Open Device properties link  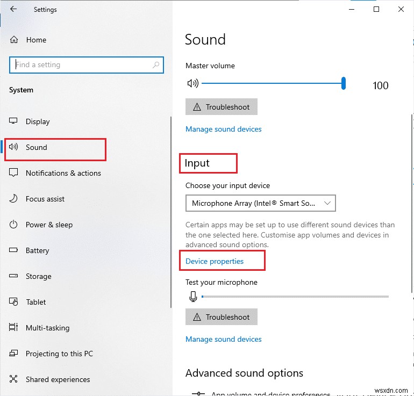(215, 261)
